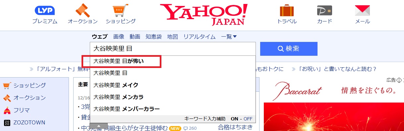The width and height of the screenshot is (404, 131).
Task: Click the search box with 大谷映美里 目
Action: click(x=173, y=49)
